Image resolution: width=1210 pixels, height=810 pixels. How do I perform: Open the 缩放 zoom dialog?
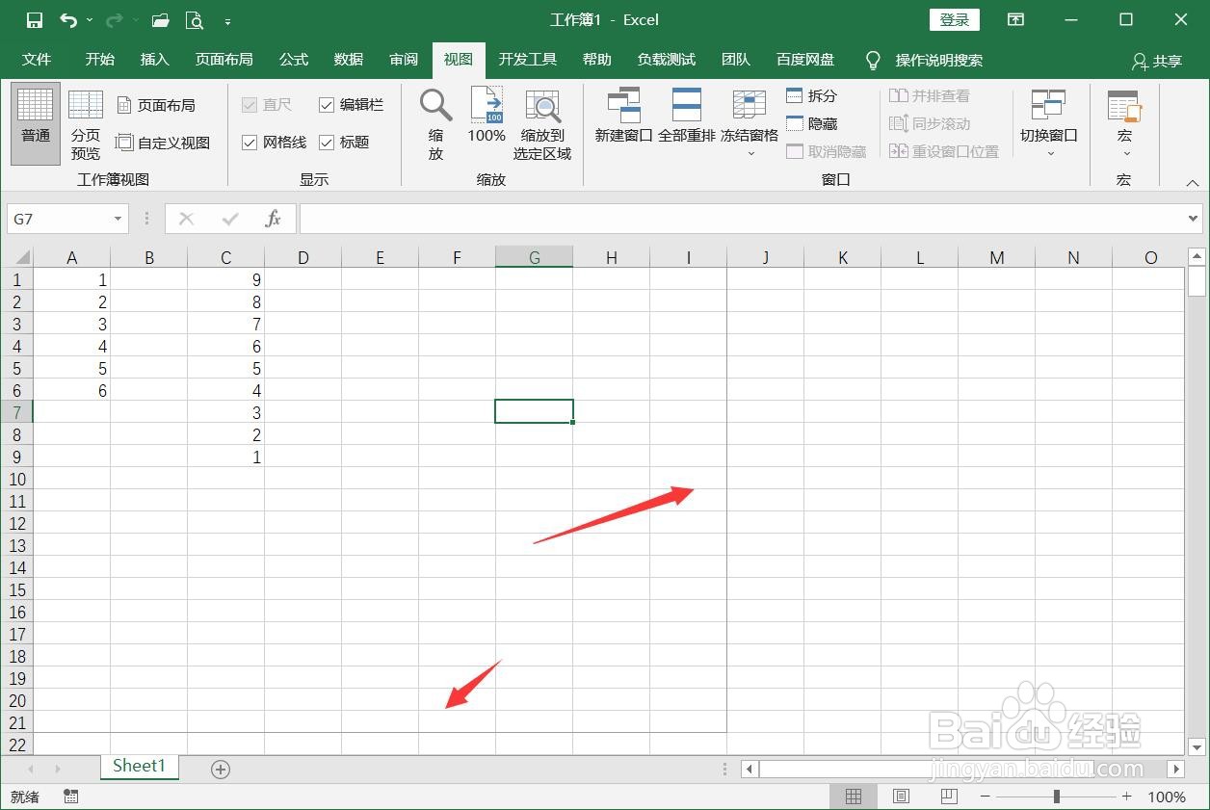point(435,123)
